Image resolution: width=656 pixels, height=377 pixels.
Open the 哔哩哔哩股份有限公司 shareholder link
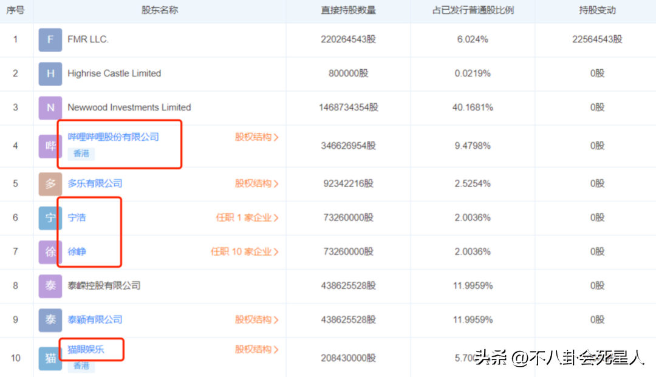[x=114, y=137]
